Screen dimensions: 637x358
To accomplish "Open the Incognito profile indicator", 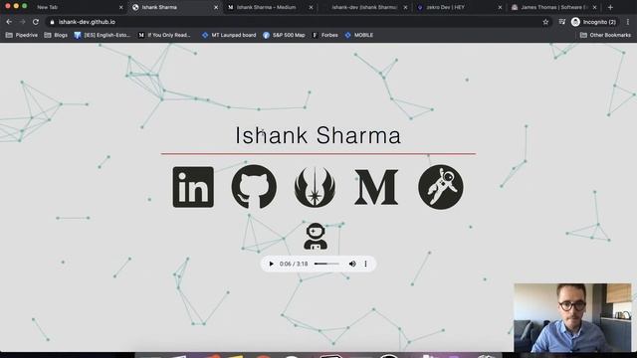I will (593, 22).
